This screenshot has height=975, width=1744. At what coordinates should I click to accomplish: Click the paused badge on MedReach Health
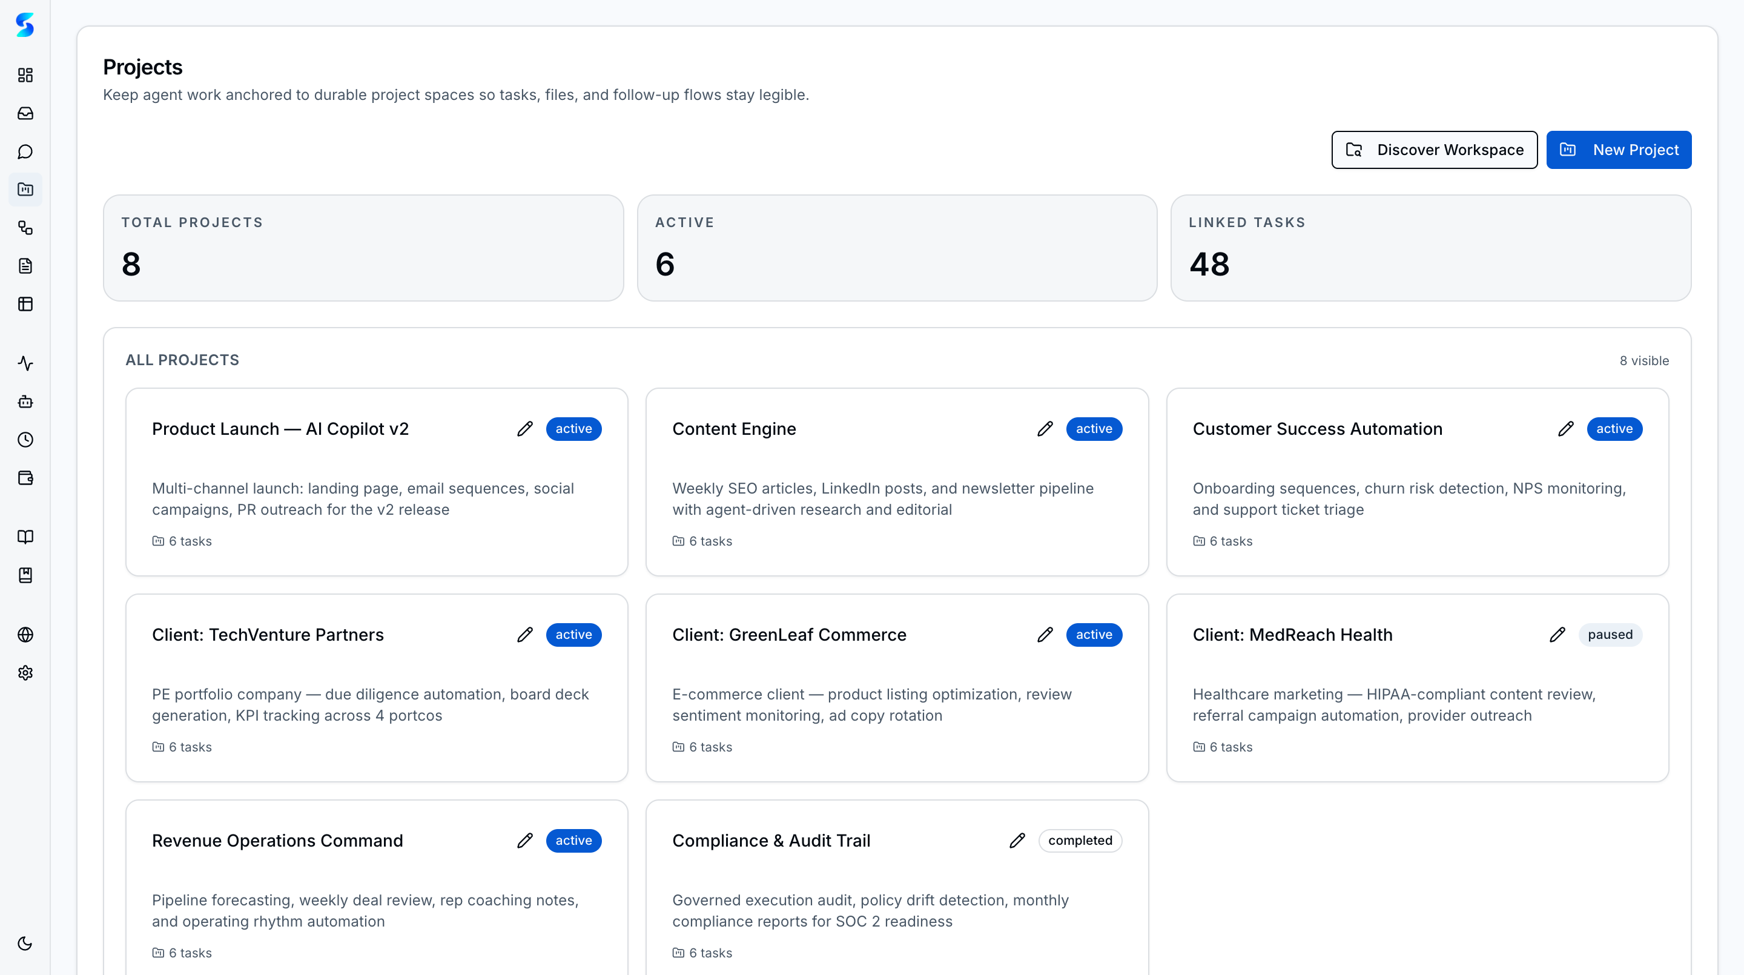(x=1610, y=635)
